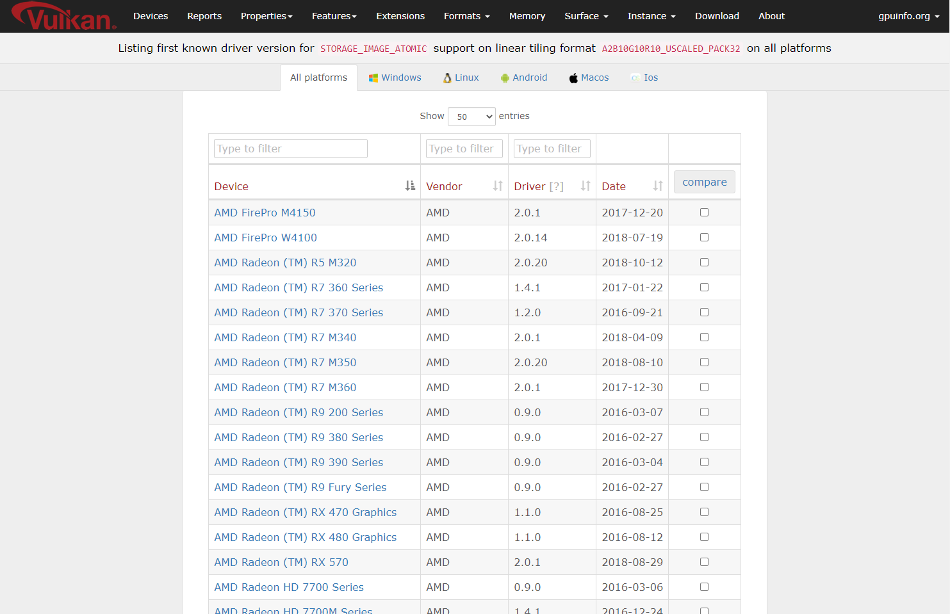Enable compare for Radeon R9 200 Series
The width and height of the screenshot is (950, 614).
(704, 412)
